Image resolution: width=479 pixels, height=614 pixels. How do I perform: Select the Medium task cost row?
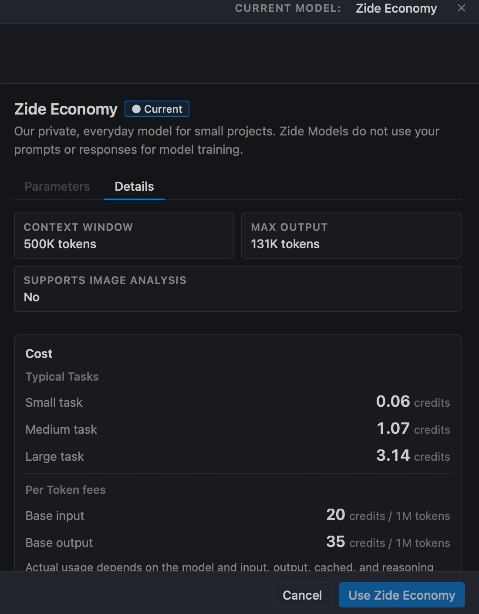(238, 429)
